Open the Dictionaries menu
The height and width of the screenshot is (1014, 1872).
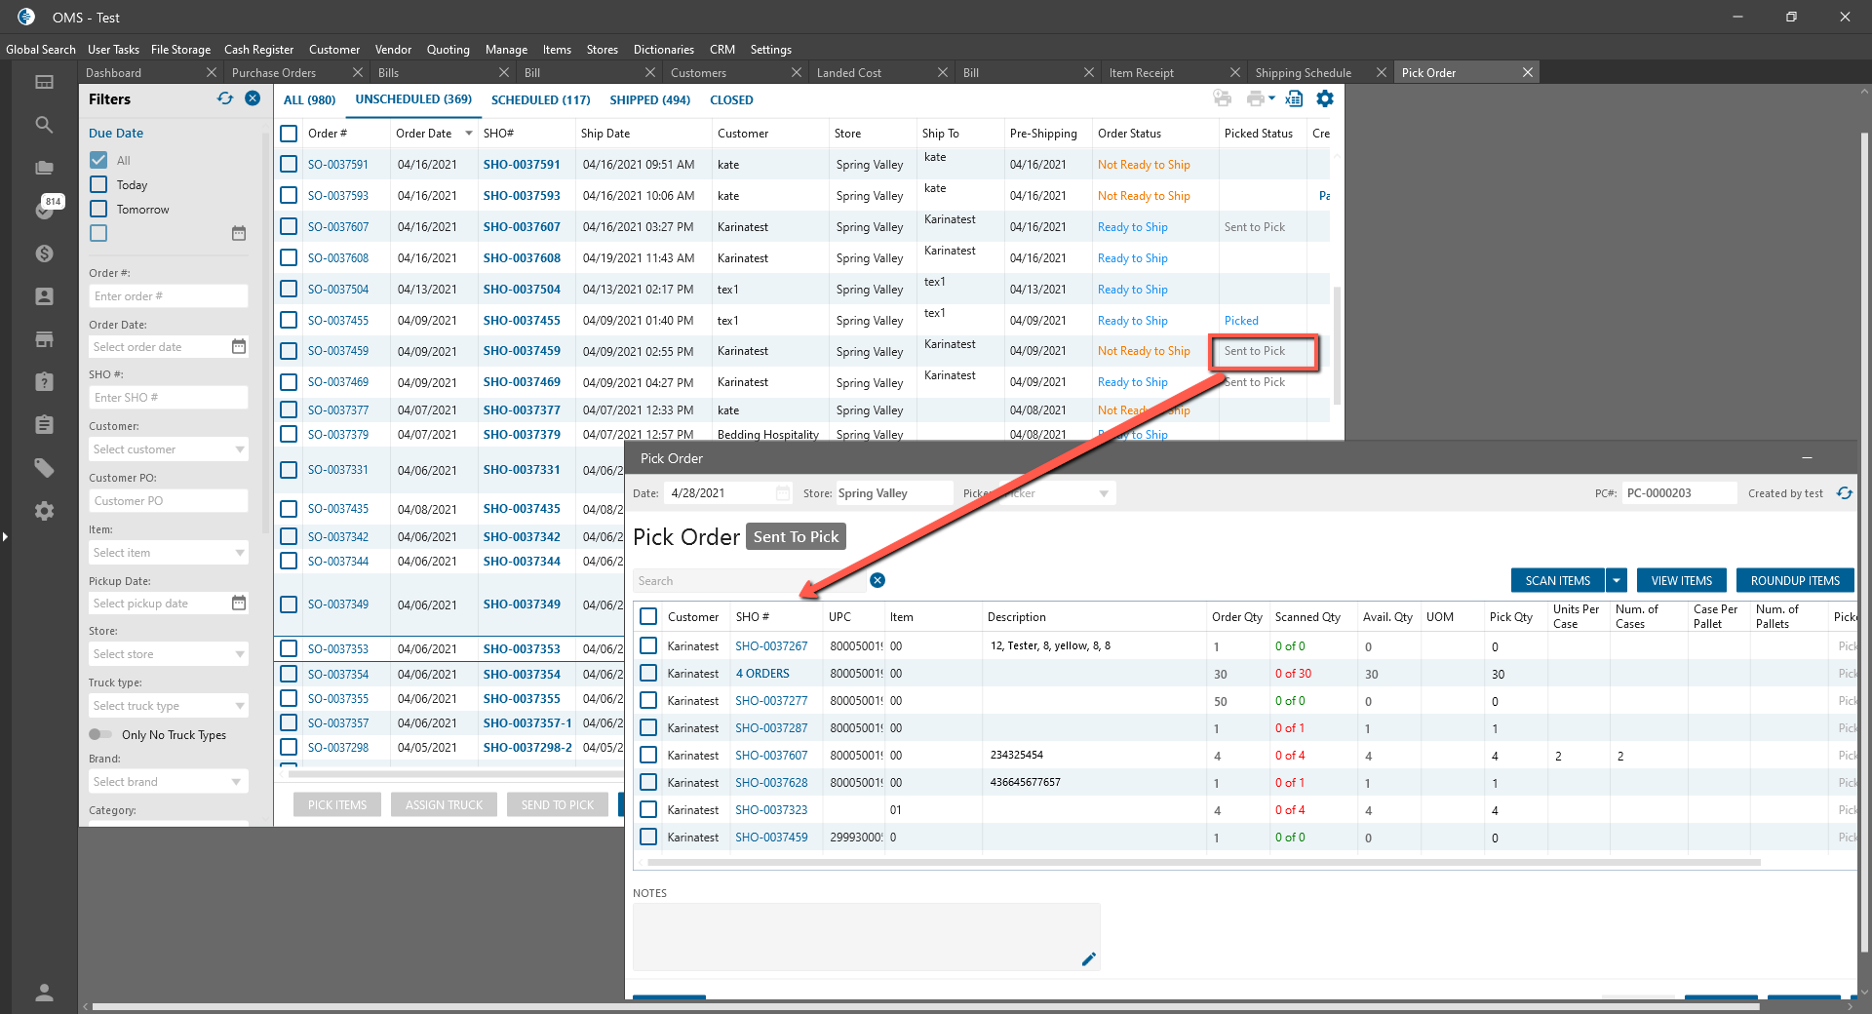pos(664,49)
